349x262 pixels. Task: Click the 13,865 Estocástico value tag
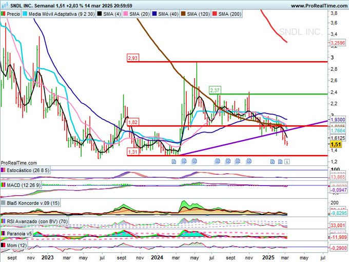coord(338,177)
